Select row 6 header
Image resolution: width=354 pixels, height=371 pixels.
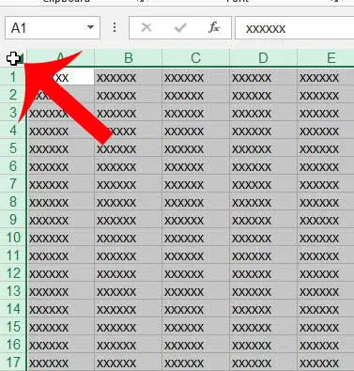click(x=13, y=166)
